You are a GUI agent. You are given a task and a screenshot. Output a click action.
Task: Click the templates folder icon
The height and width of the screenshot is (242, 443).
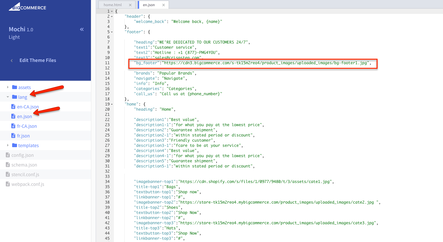pyautogui.click(x=14, y=145)
